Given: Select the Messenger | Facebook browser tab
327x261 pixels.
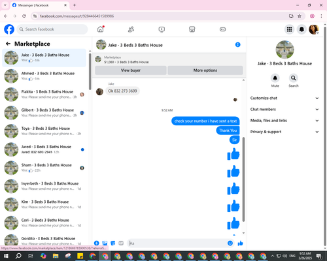Looking at the screenshot, I should pos(40,5).
